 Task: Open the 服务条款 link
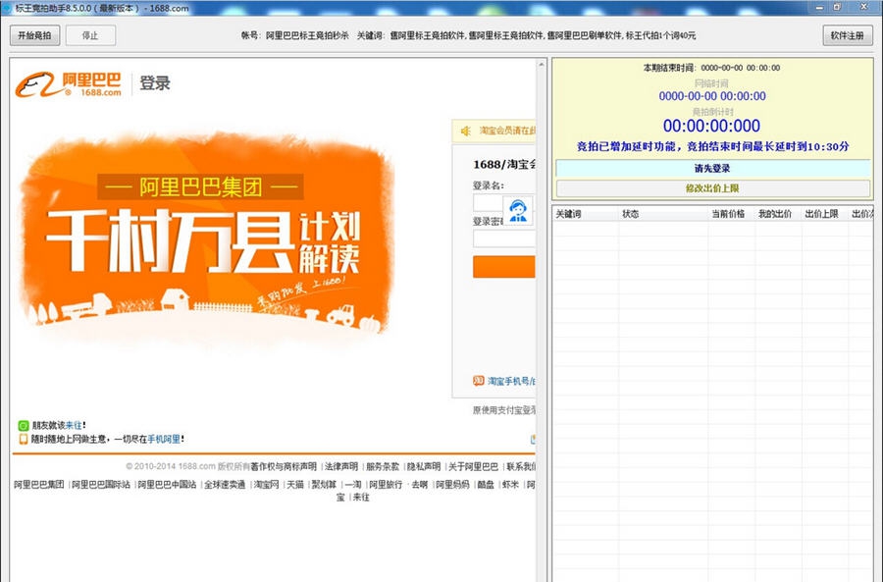click(x=383, y=466)
